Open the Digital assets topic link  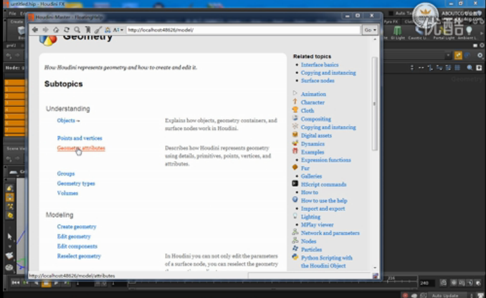tap(316, 136)
